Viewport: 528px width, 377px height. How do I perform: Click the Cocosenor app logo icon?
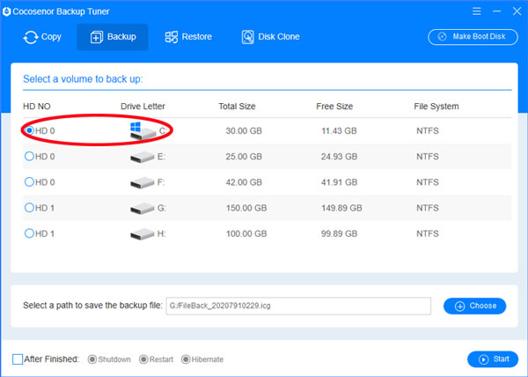6,11
